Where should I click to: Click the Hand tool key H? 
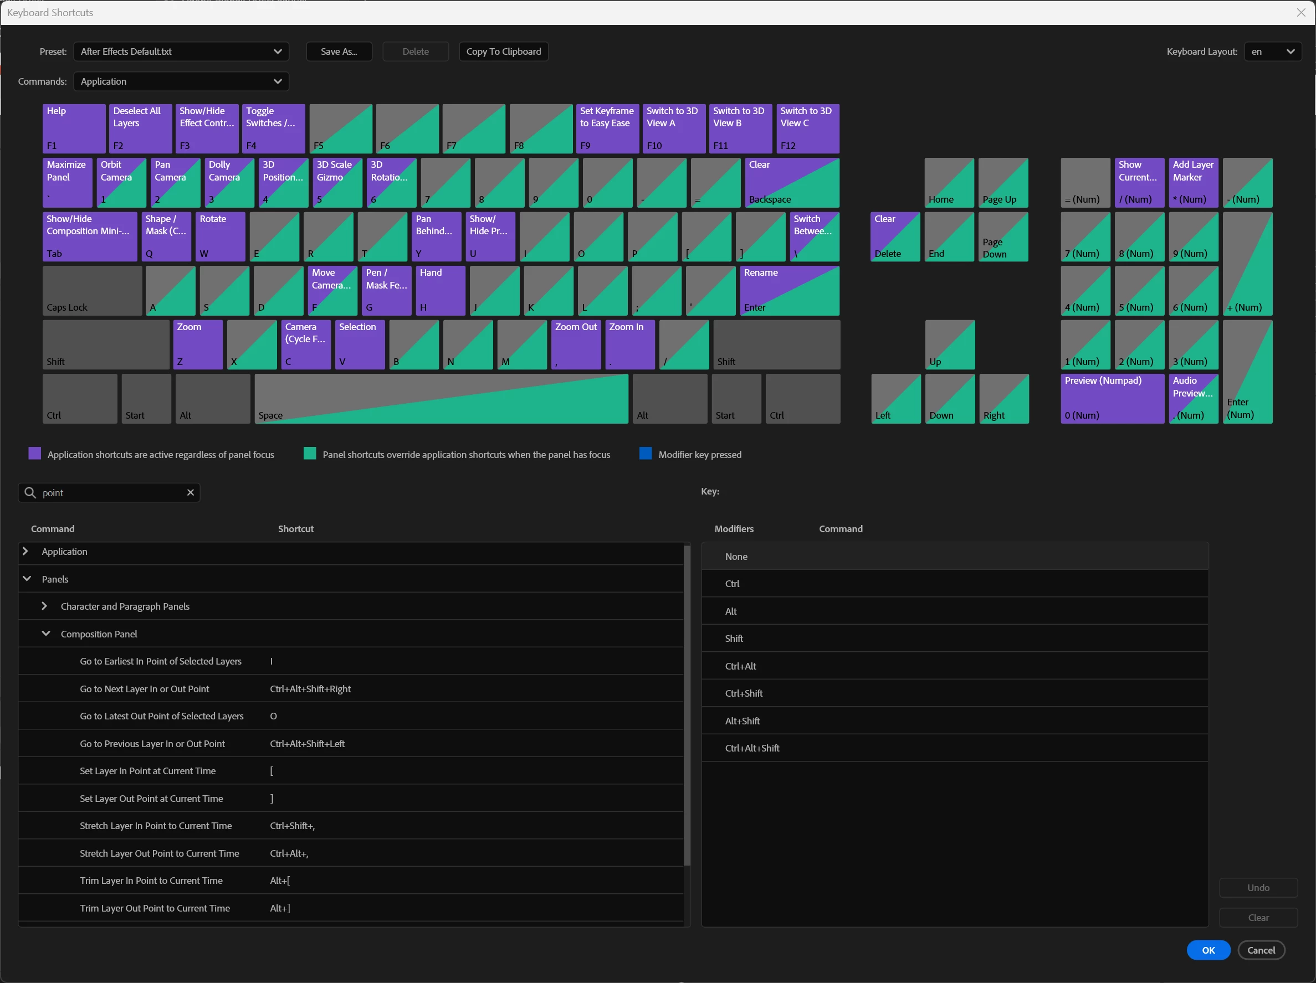441,290
